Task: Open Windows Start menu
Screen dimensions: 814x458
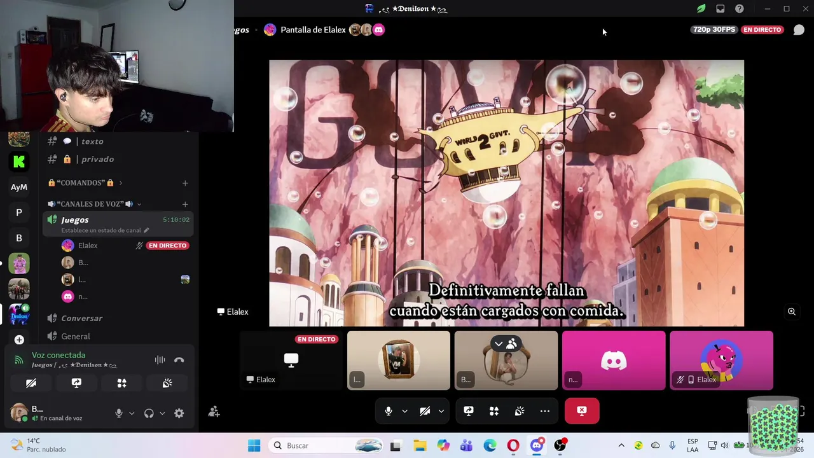Action: point(254,445)
